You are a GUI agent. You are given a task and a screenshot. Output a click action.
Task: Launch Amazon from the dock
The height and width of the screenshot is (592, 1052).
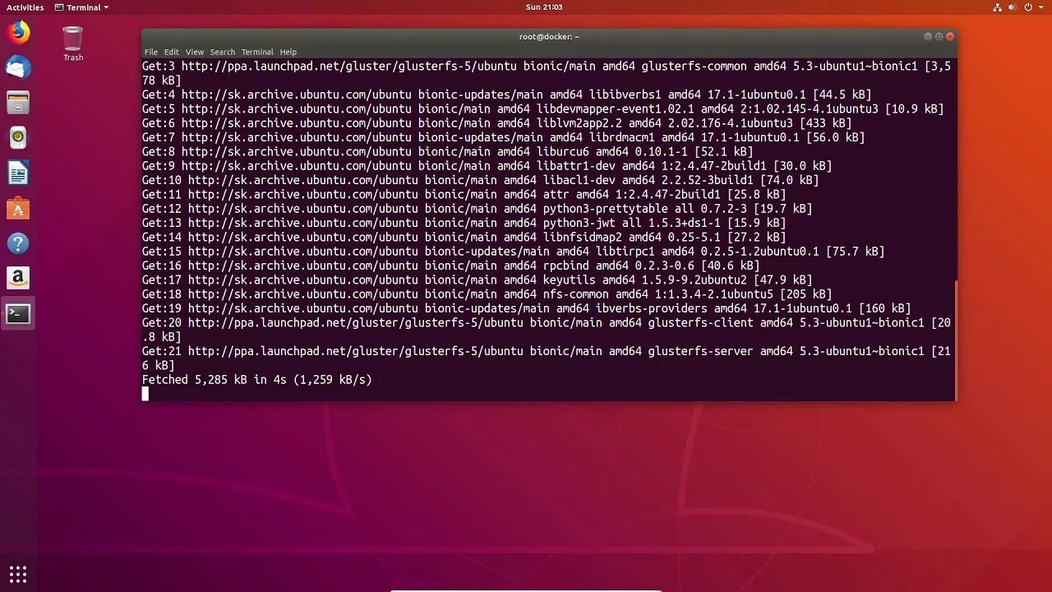18,278
